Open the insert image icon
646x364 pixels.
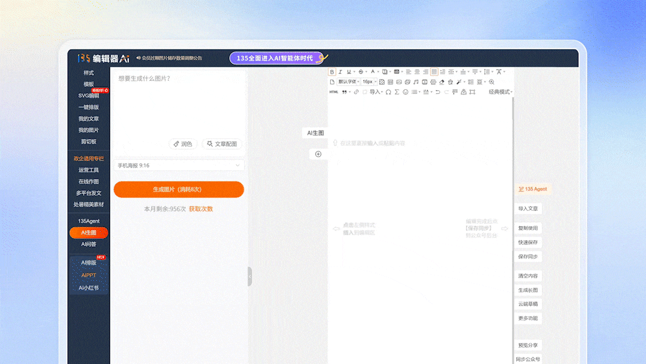(x=400, y=82)
